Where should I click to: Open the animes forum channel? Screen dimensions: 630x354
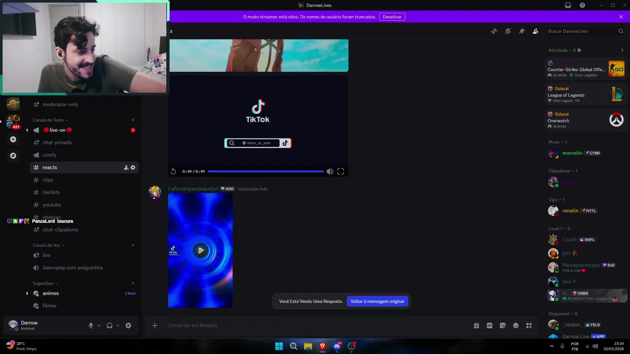(x=84, y=294)
